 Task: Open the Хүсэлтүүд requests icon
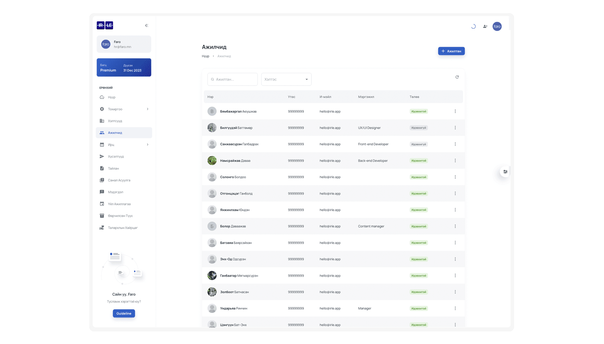tap(102, 156)
